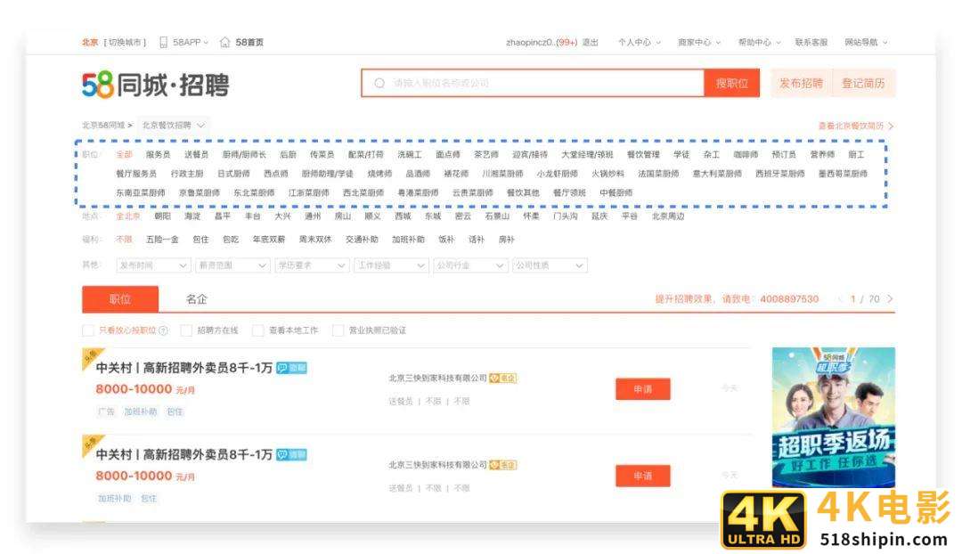Click the magnifier icon in the search bar

[x=379, y=82]
